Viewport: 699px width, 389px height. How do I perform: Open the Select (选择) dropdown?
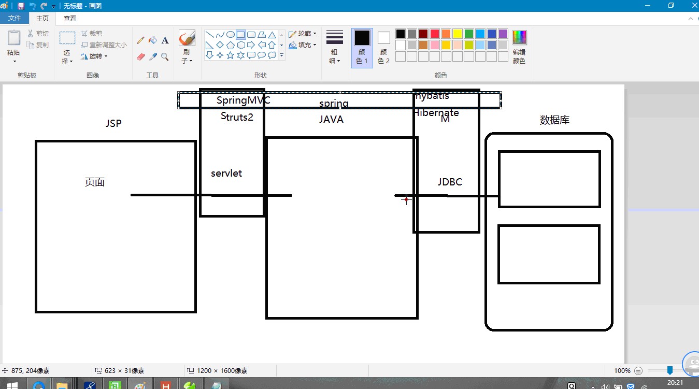click(67, 57)
